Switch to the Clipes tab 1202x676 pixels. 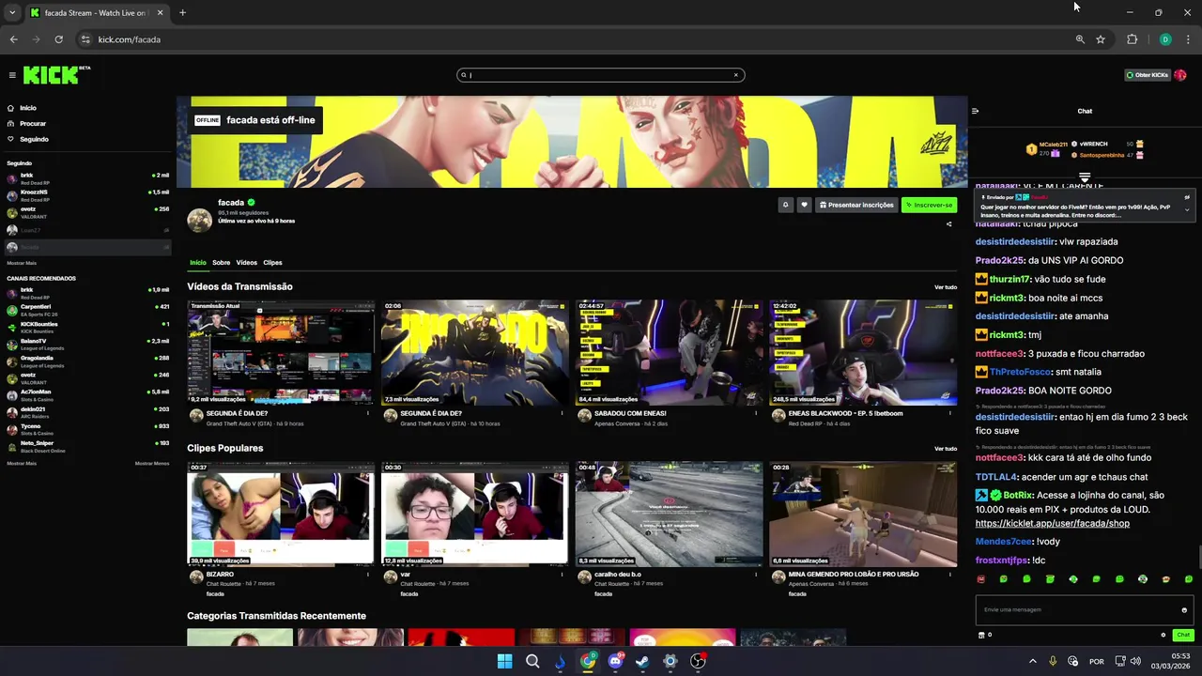272,263
